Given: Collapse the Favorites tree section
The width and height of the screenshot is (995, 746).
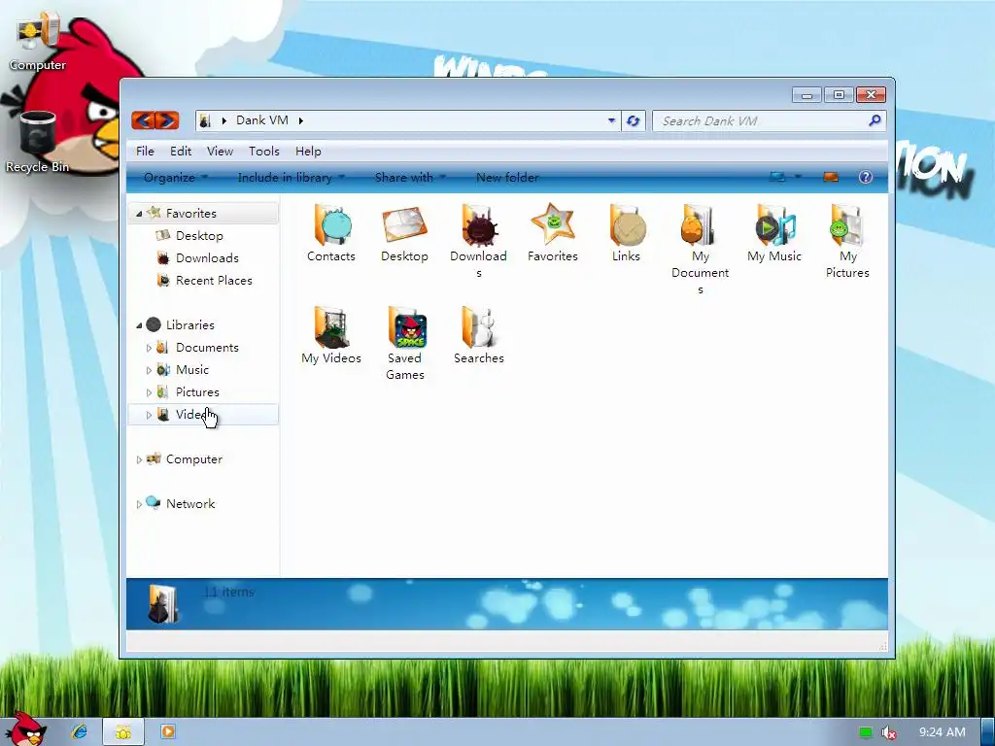Looking at the screenshot, I should click(x=139, y=214).
